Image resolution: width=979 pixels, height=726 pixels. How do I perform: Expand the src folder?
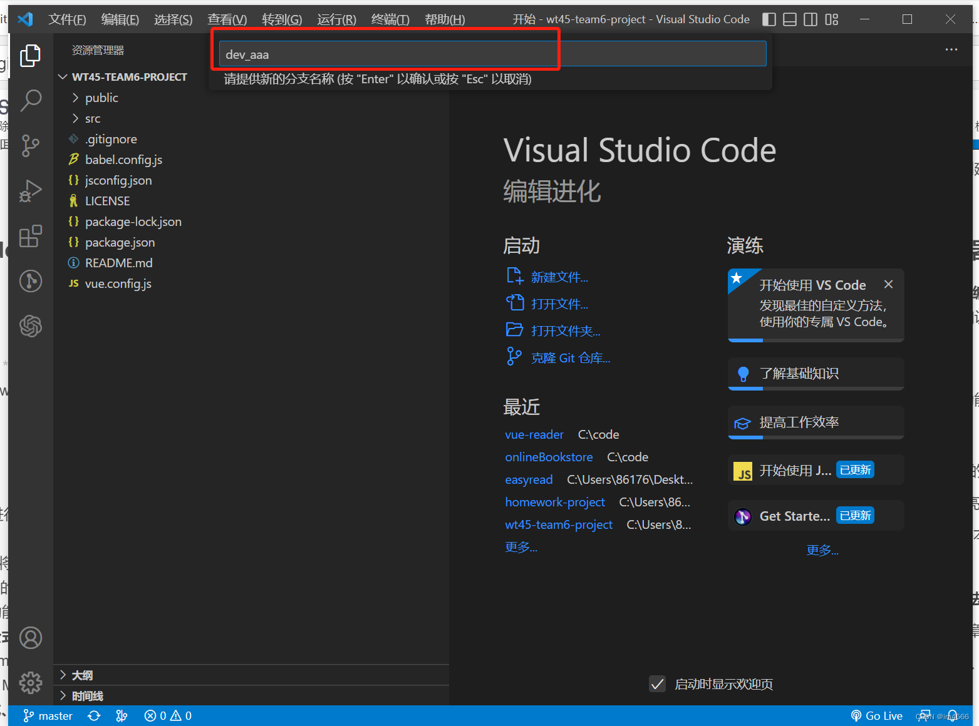93,118
